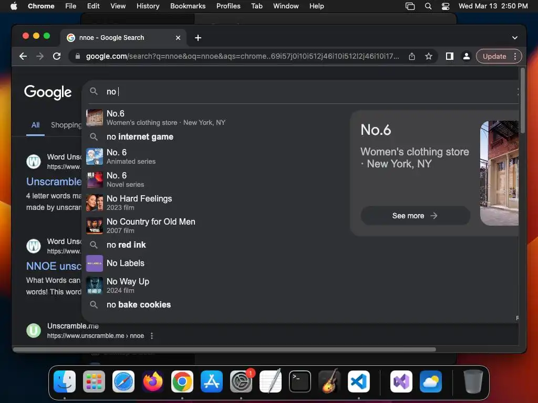Open System Settings from the dock
Viewport: 538px width, 403px height.
point(241,381)
